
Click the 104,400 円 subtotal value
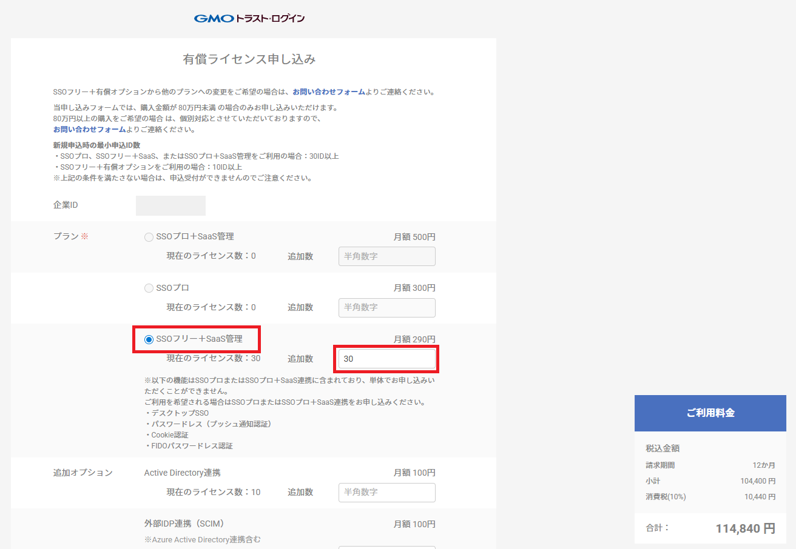click(758, 481)
